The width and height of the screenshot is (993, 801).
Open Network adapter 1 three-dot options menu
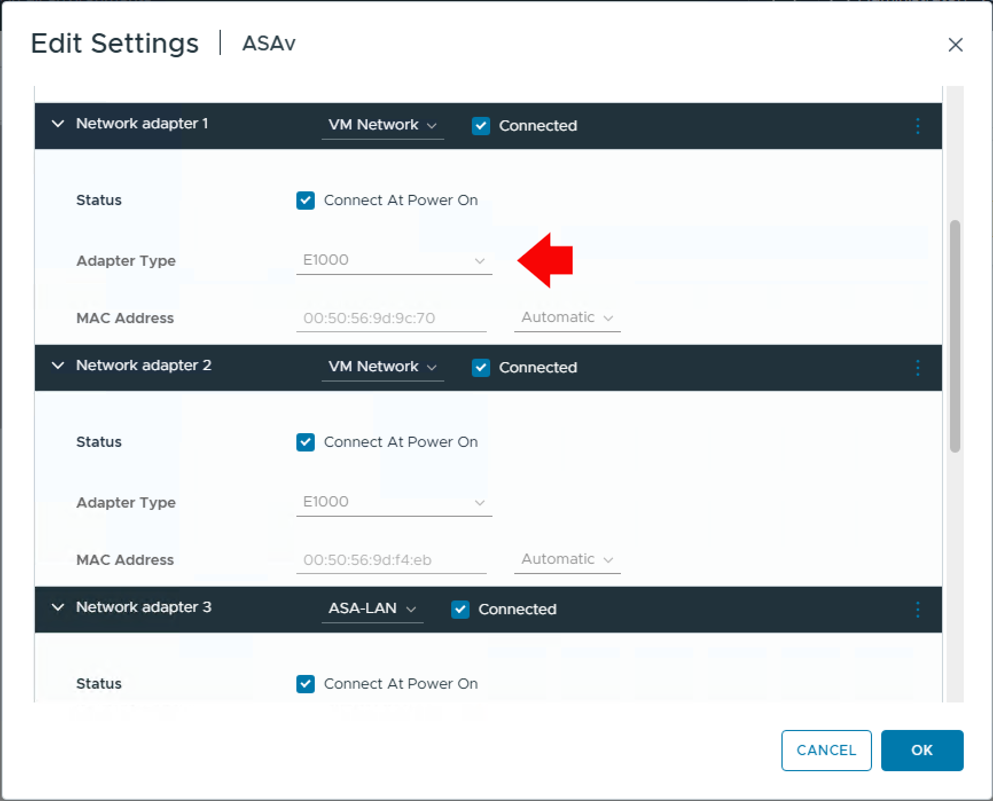(x=917, y=126)
